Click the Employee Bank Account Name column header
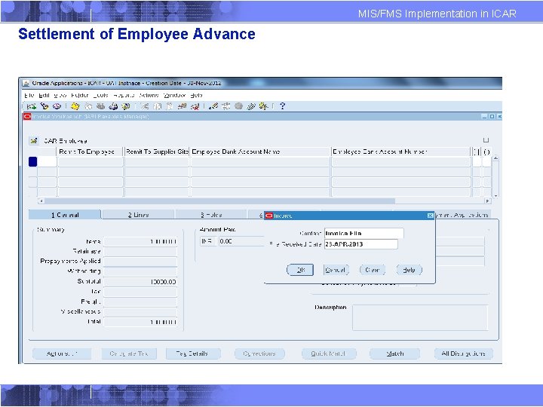The width and height of the screenshot is (543, 407). [x=260, y=151]
